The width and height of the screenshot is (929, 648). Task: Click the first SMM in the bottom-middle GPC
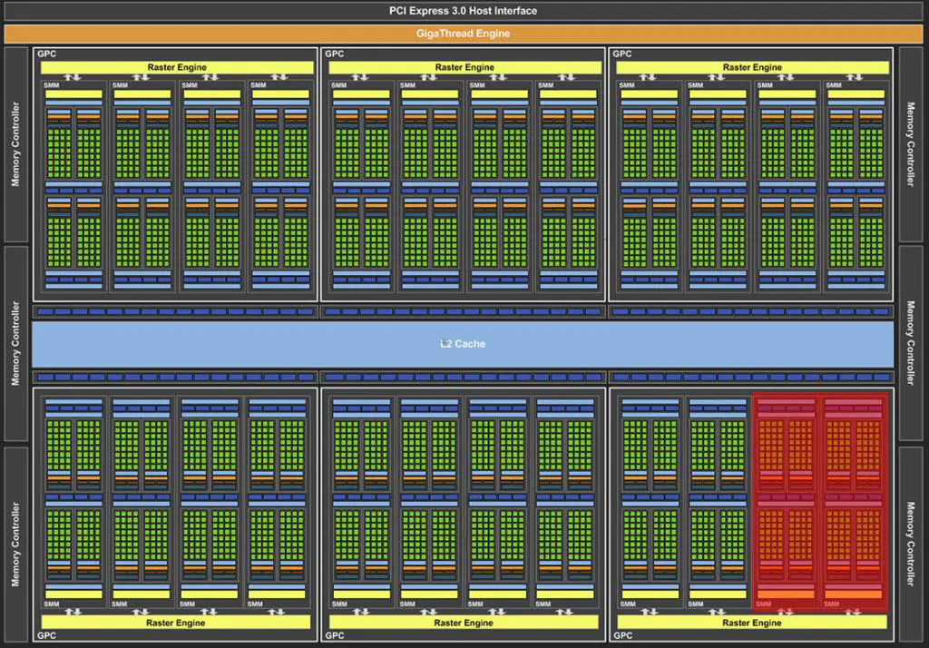(361, 502)
